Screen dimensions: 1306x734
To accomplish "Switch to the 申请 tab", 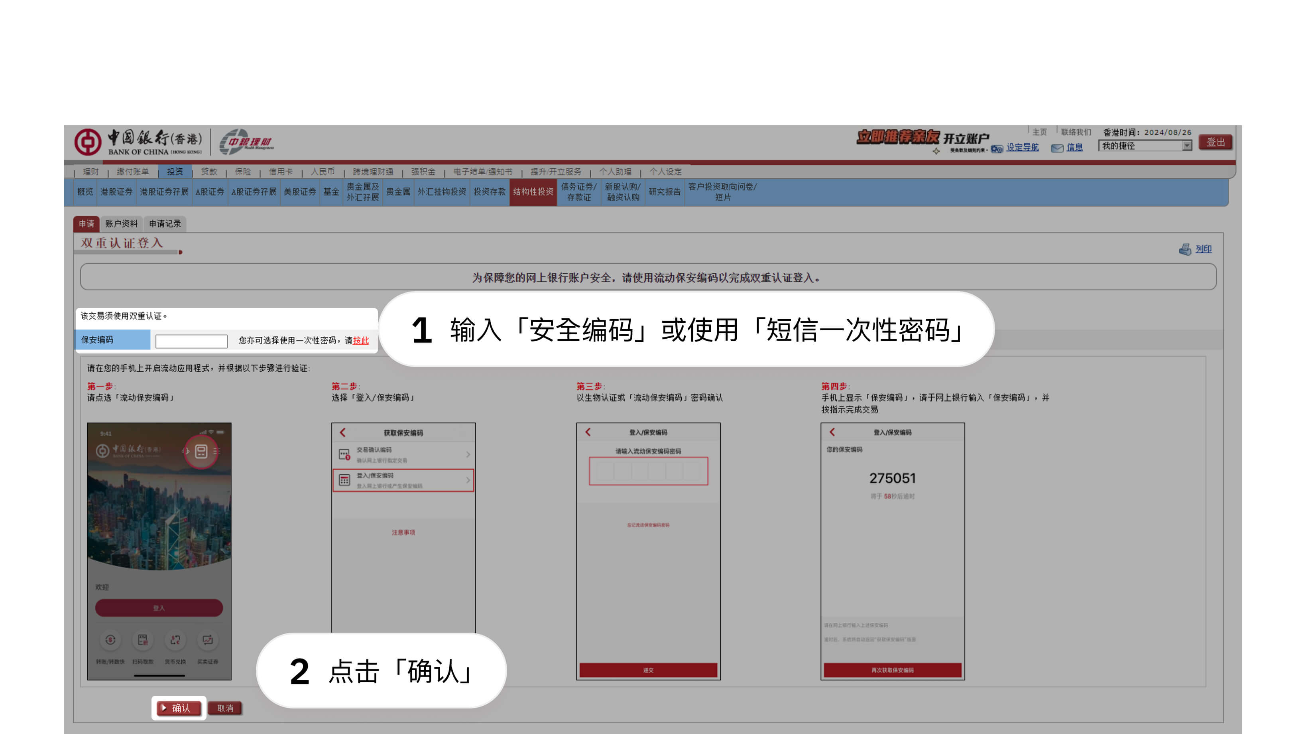I will [87, 224].
